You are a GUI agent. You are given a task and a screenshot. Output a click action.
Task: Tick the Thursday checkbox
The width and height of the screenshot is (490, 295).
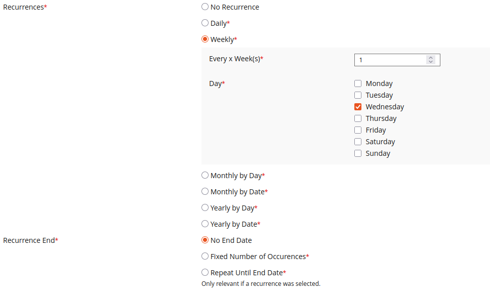pos(358,118)
